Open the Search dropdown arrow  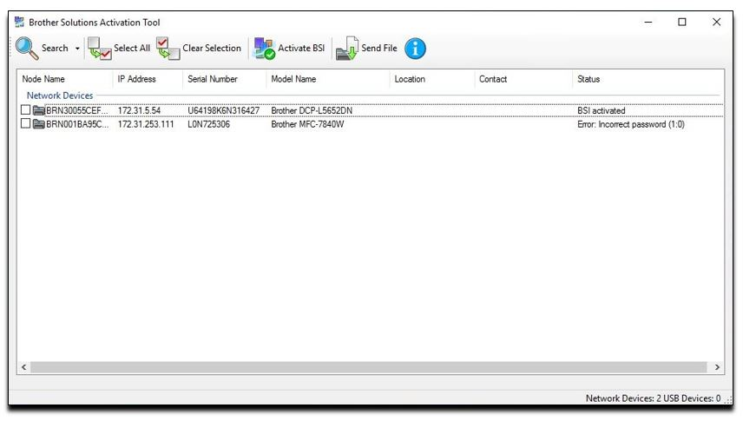pos(77,49)
